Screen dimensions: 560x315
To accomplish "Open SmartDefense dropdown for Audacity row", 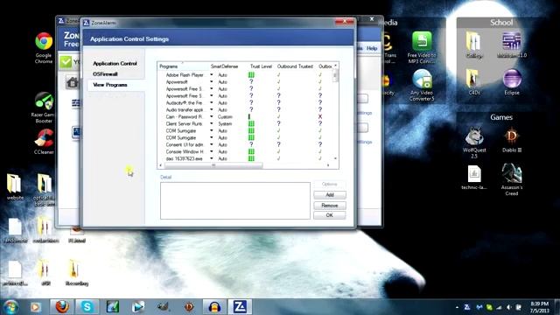I will [x=212, y=103].
